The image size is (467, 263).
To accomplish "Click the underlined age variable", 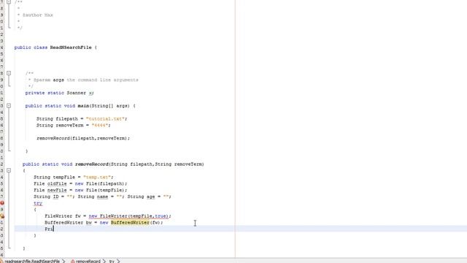I will point(151,197).
